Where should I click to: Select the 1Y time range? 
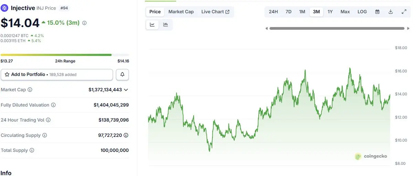330,12
